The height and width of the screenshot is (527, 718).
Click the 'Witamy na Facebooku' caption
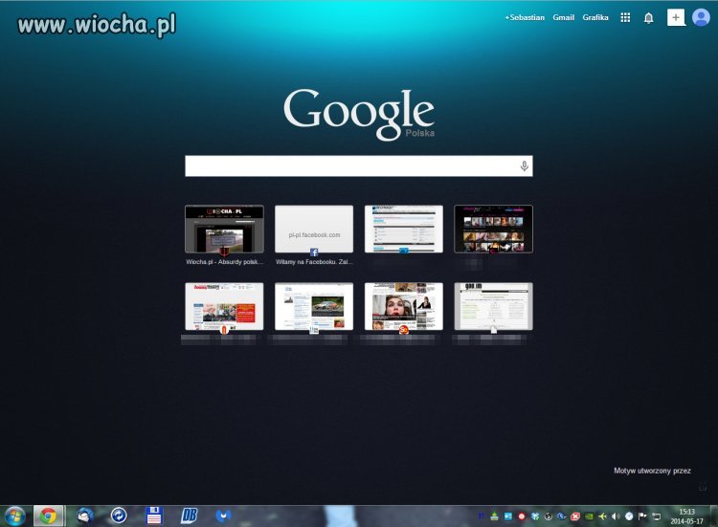[x=314, y=262]
